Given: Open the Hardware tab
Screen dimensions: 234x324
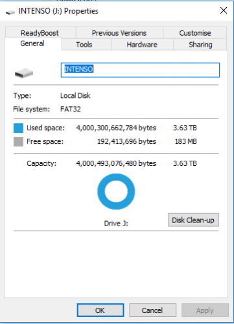Looking at the screenshot, I should (142, 45).
